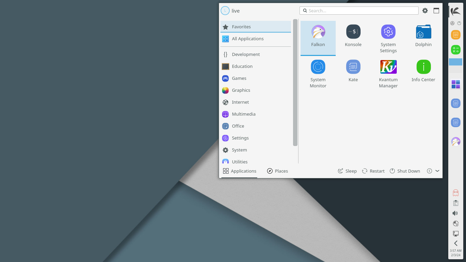Open Kvantum Manager
The image size is (466, 262).
point(388,73)
